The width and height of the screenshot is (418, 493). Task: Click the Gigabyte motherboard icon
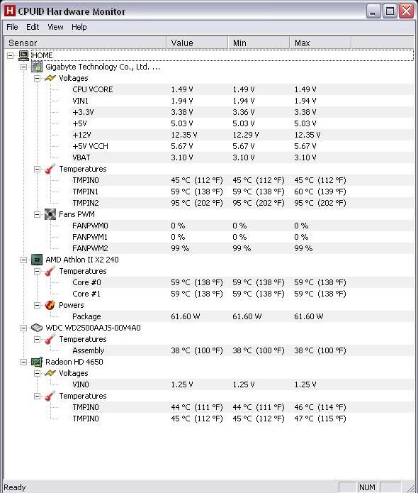coord(37,67)
